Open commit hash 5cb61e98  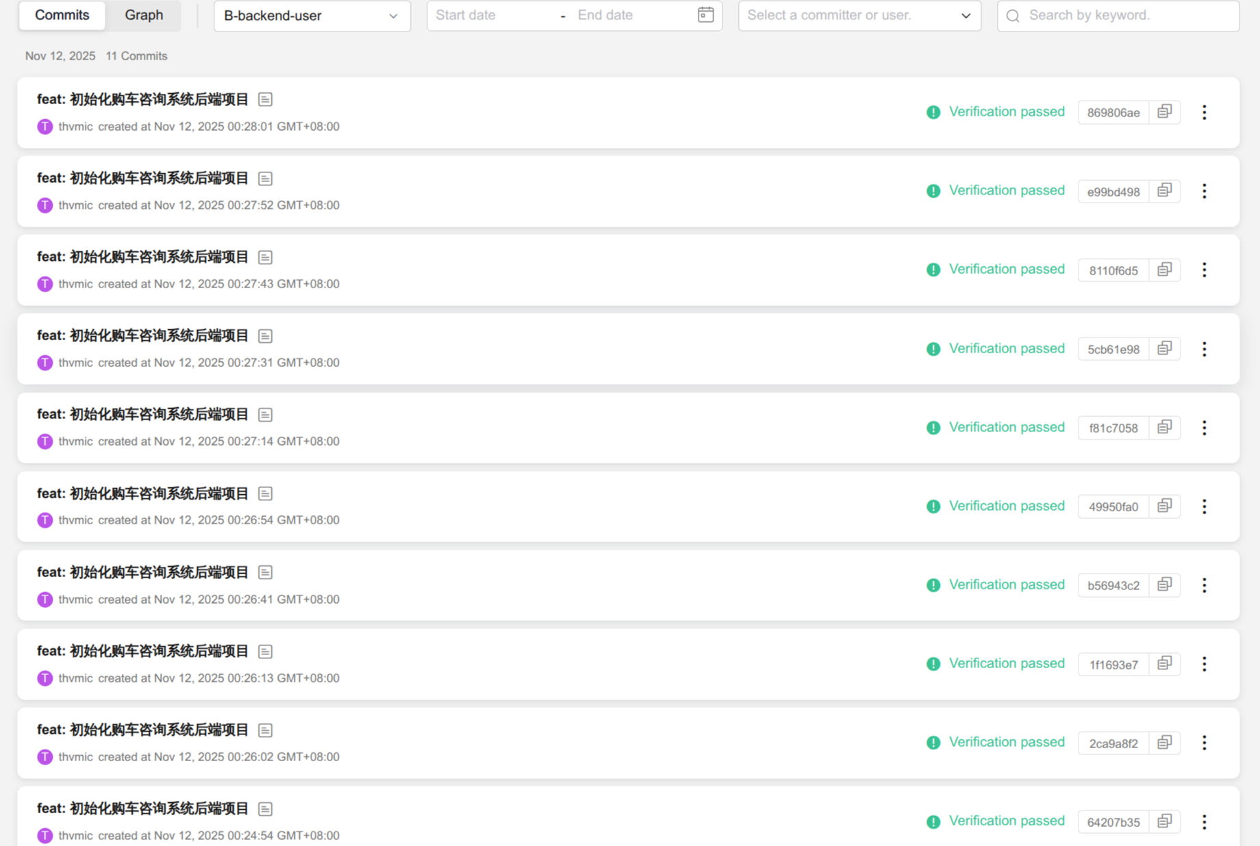click(1113, 349)
